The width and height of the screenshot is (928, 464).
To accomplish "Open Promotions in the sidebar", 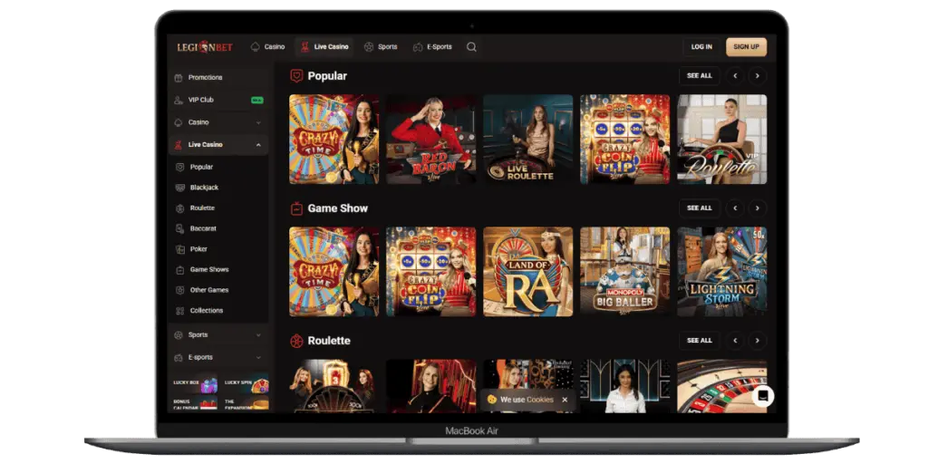I will point(218,78).
